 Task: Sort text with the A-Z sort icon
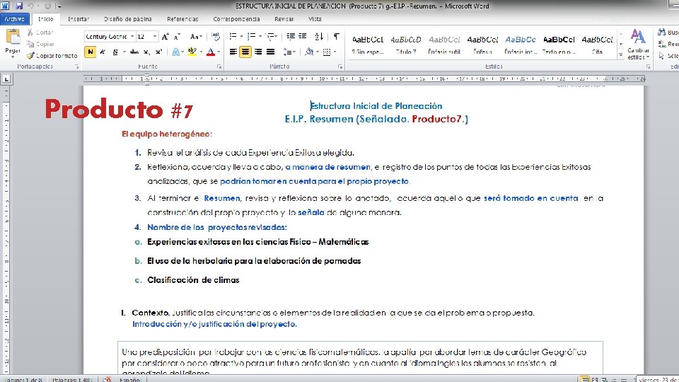(x=319, y=36)
